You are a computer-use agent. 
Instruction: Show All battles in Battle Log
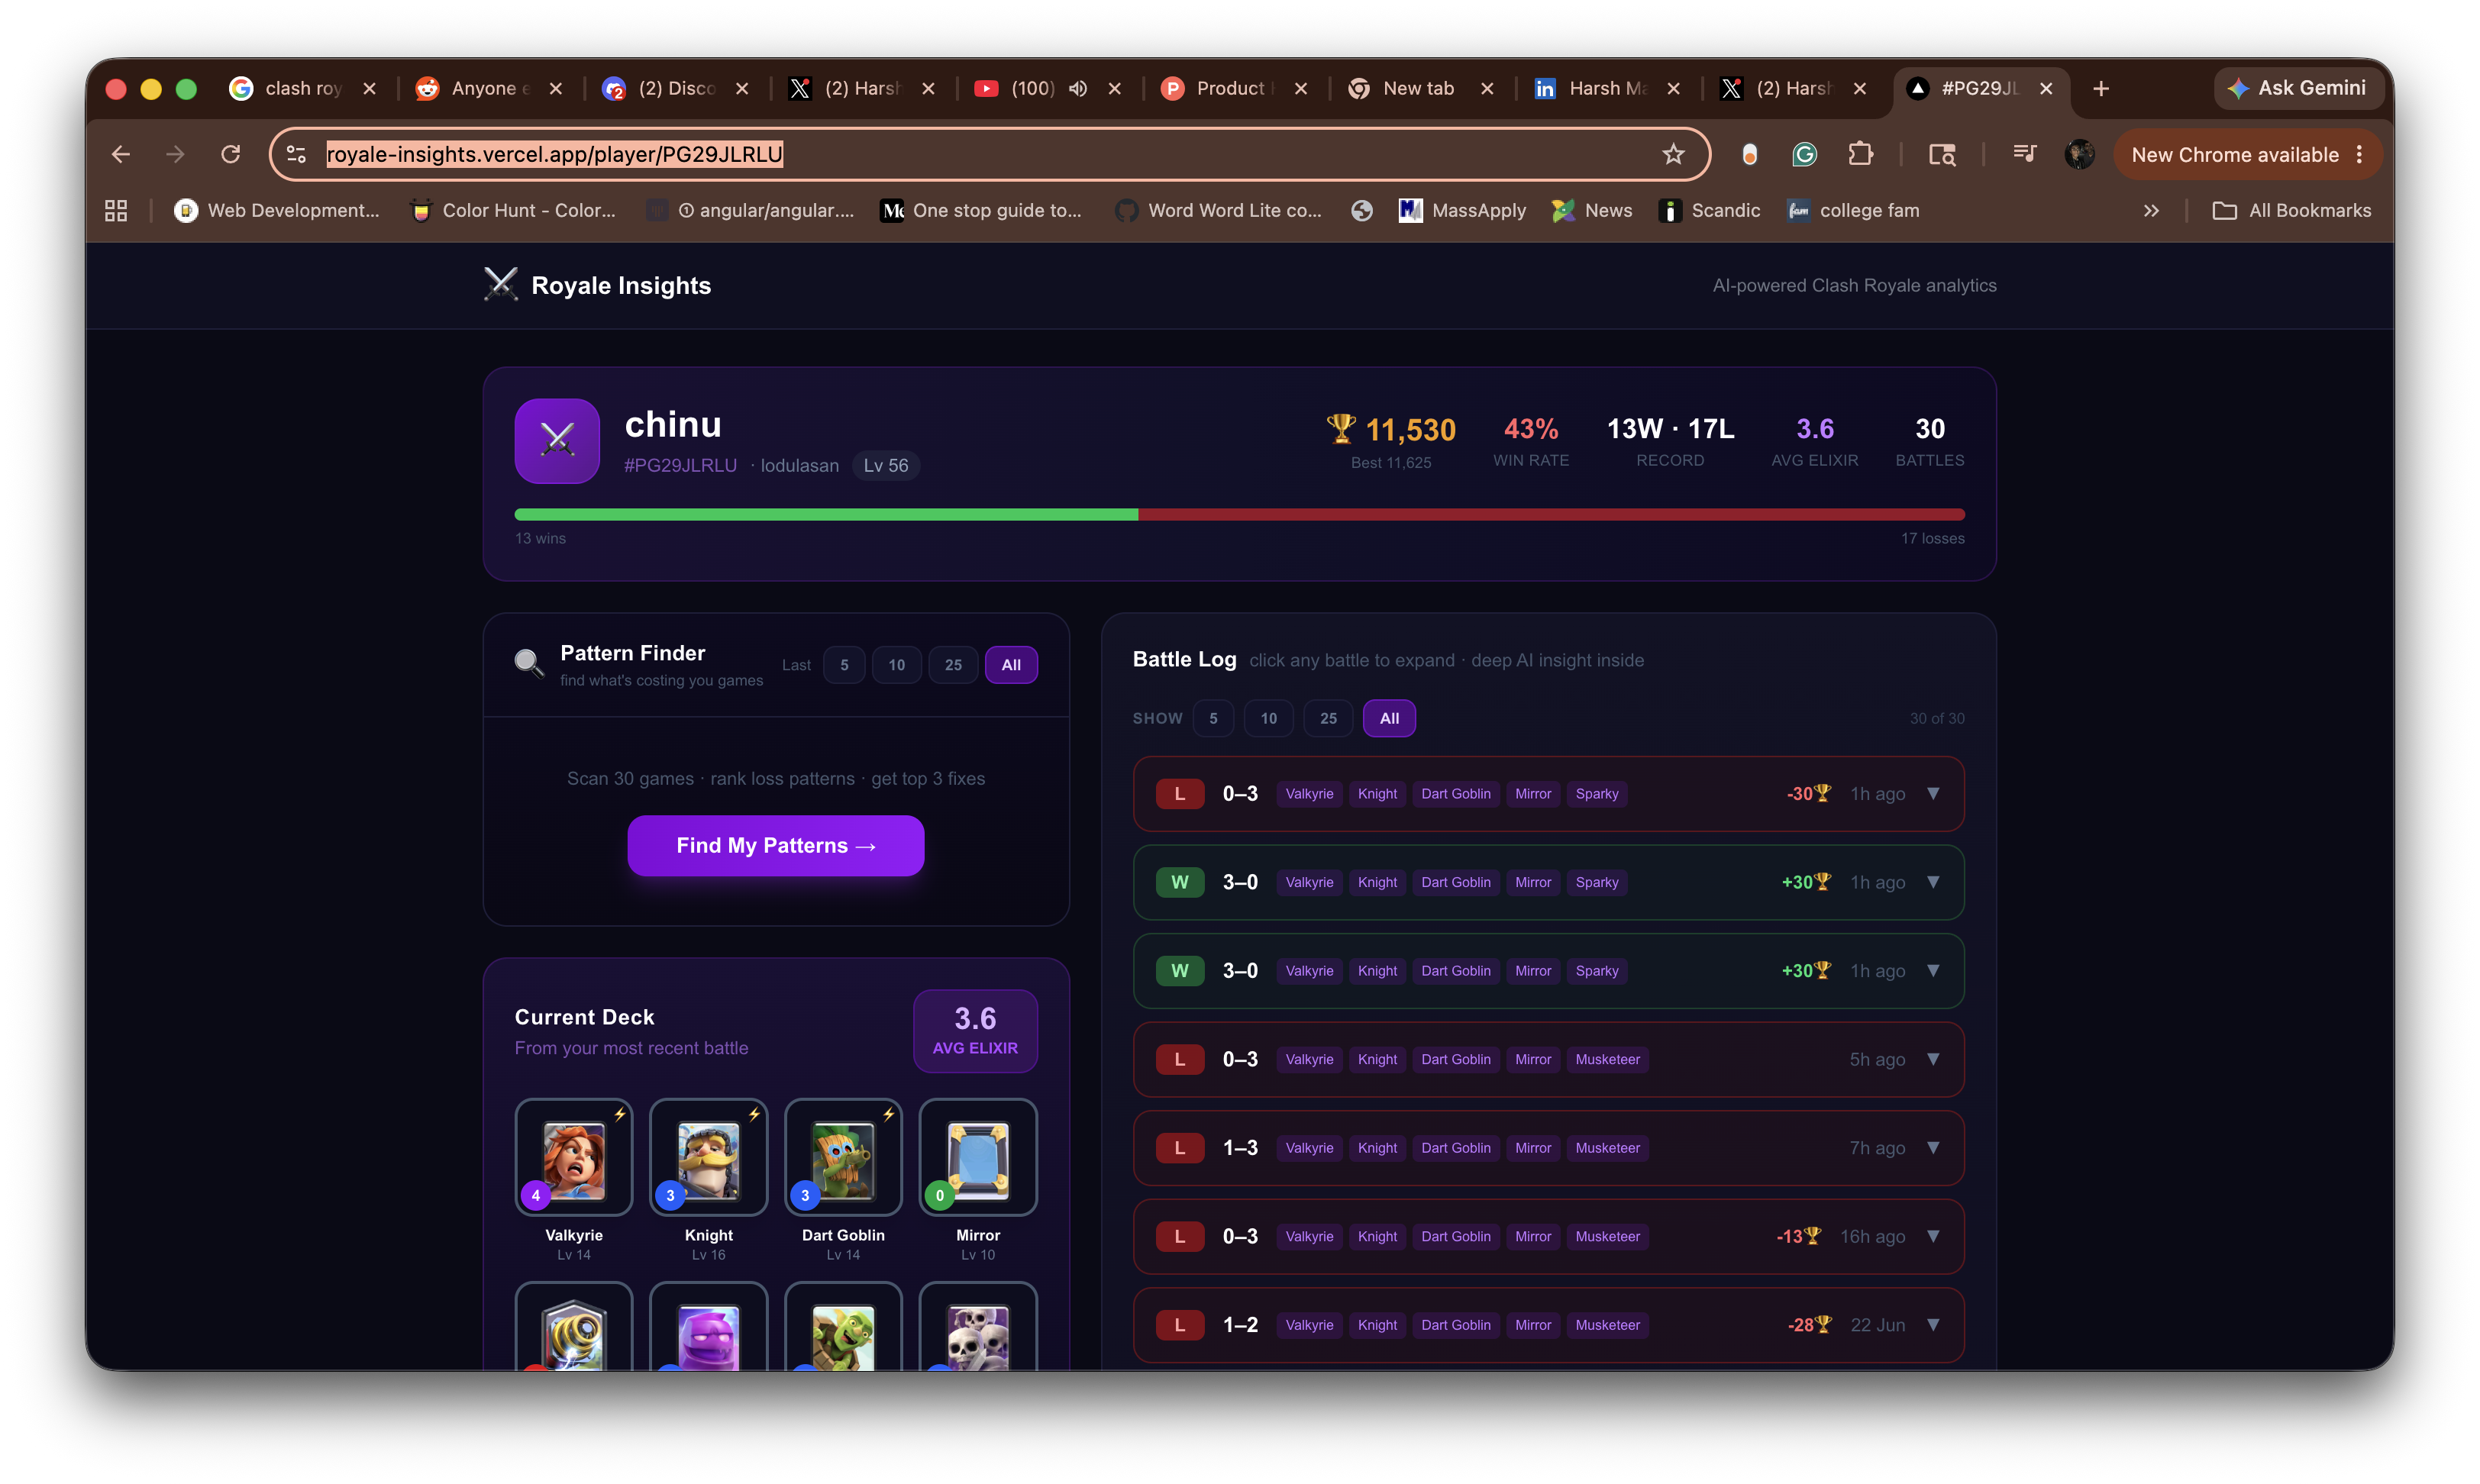(x=1389, y=718)
